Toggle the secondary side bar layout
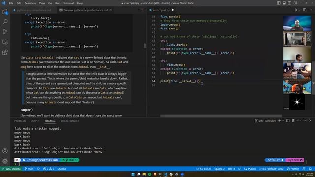This screenshot has height=177, width=315. (290, 3)
